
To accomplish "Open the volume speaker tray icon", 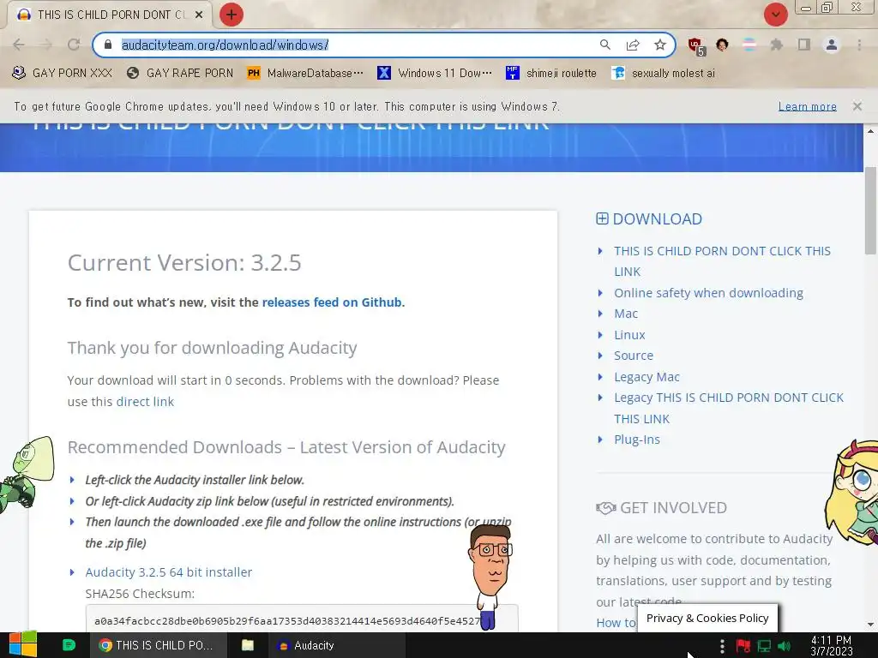I will click(x=784, y=646).
